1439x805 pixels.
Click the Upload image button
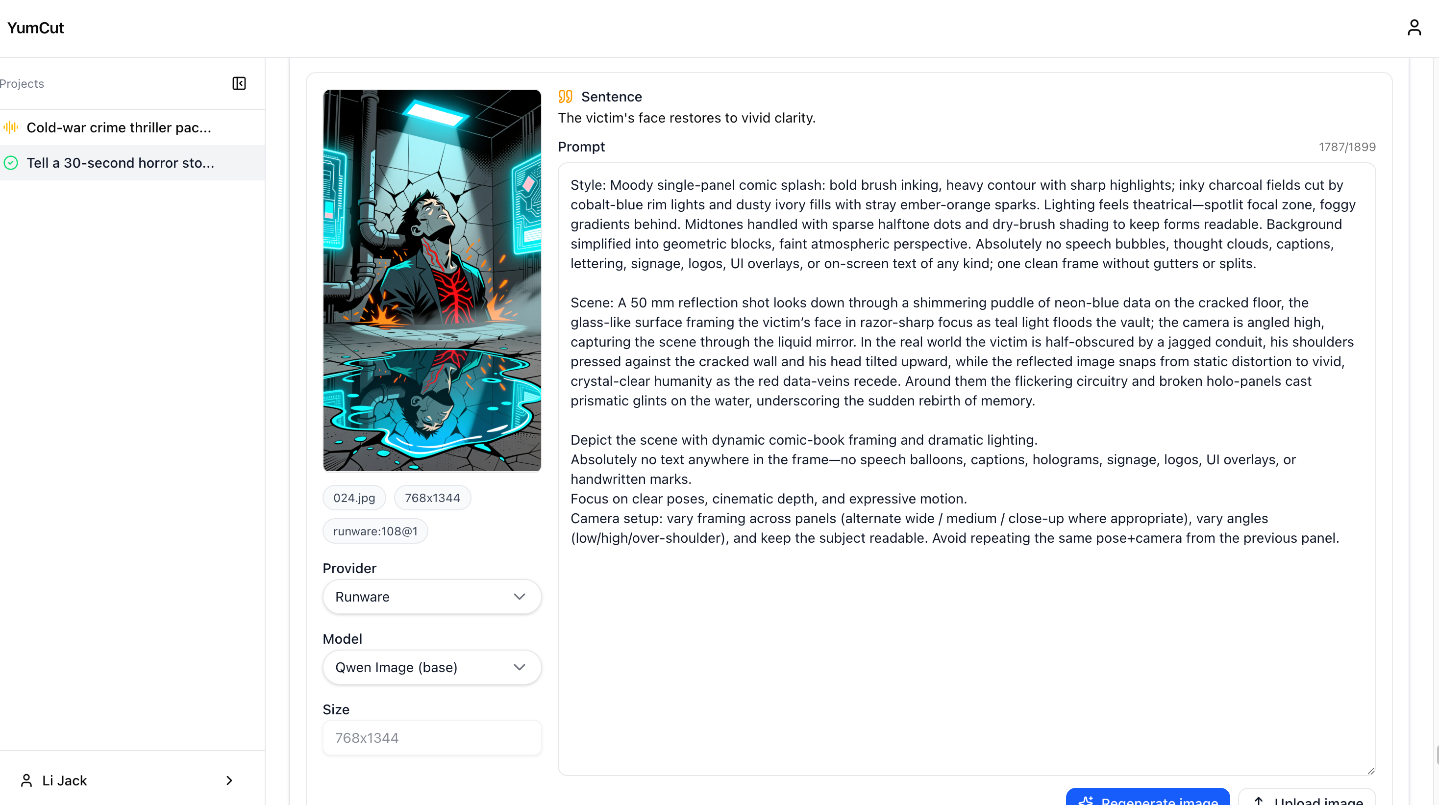point(1307,797)
